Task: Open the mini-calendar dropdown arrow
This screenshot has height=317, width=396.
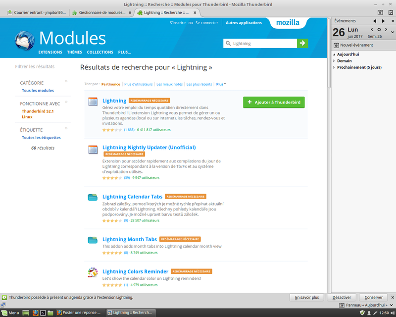Action: coord(393,32)
